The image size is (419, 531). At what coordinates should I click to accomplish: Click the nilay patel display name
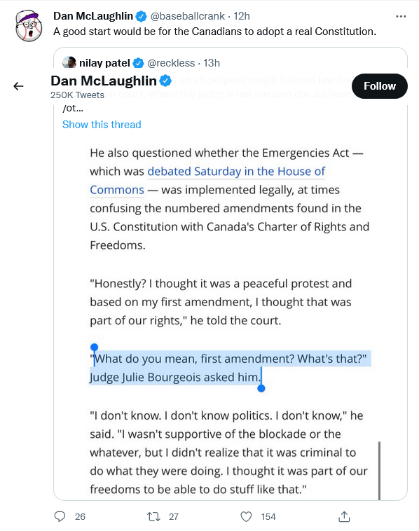[104, 63]
